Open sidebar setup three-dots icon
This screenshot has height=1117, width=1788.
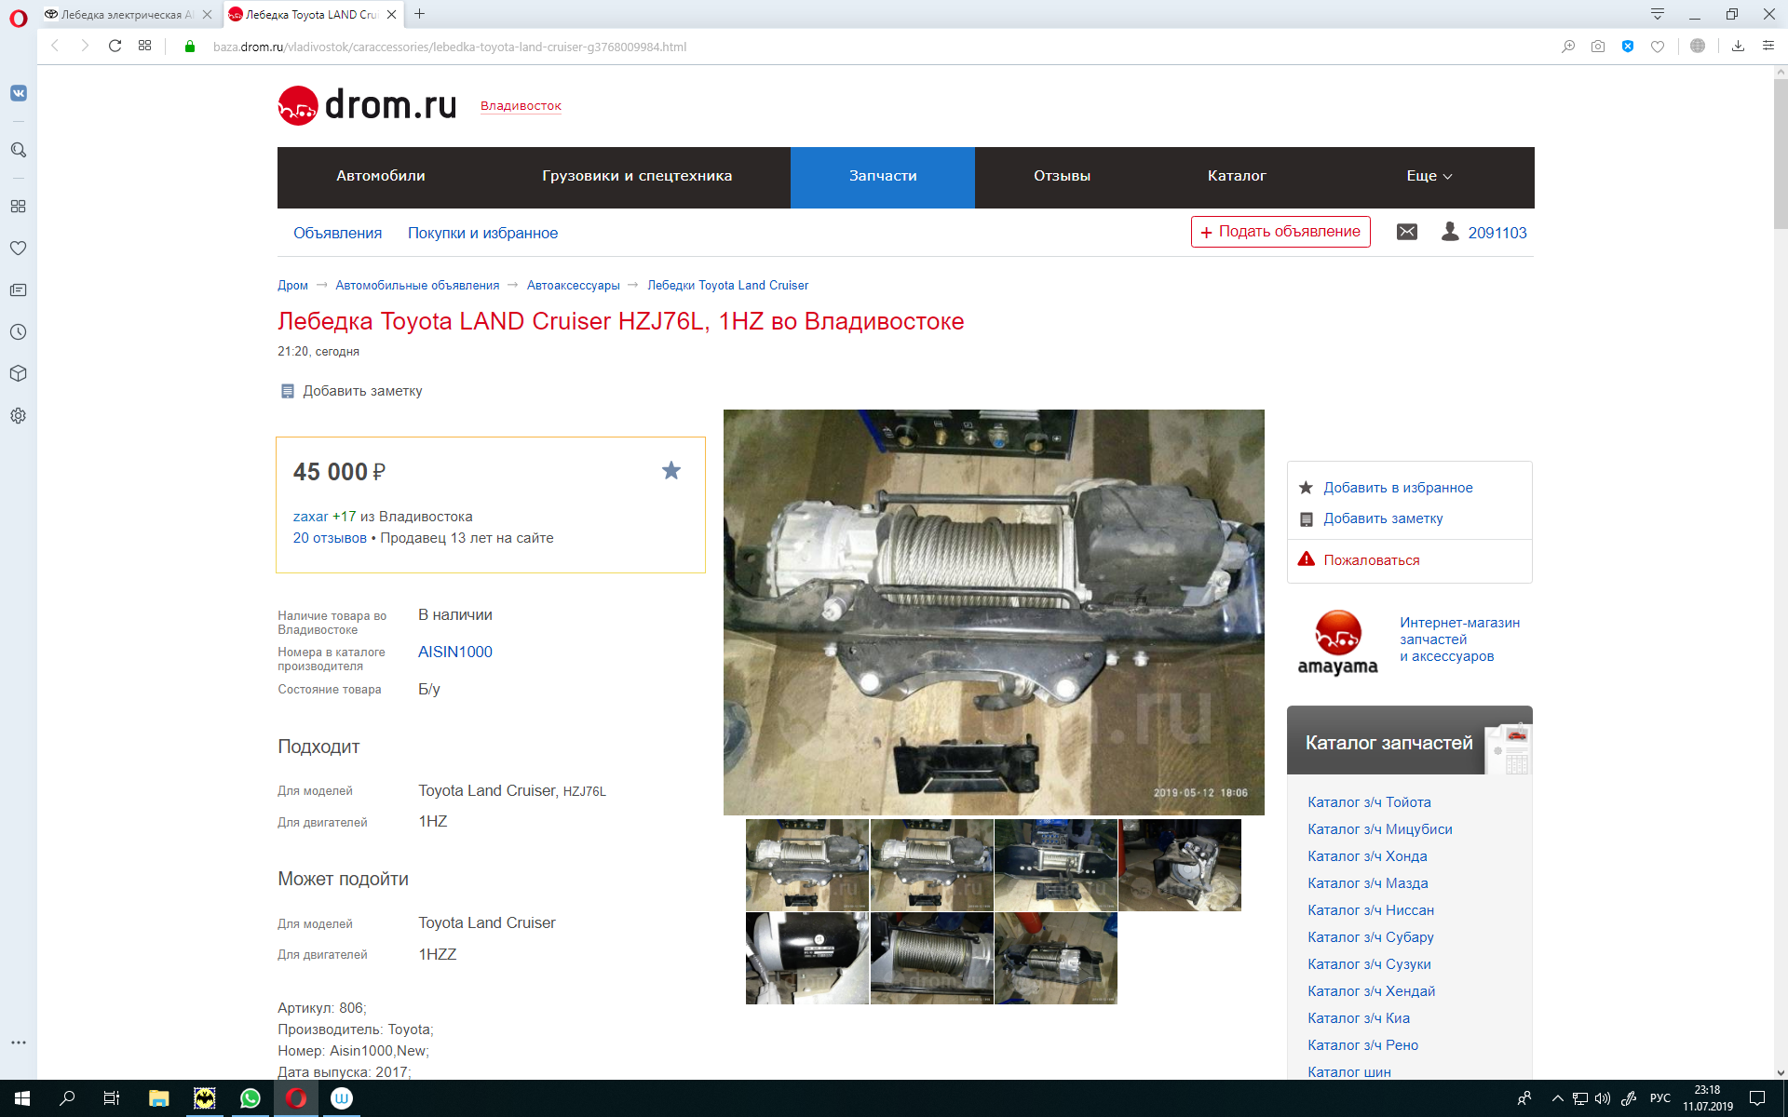19,1043
